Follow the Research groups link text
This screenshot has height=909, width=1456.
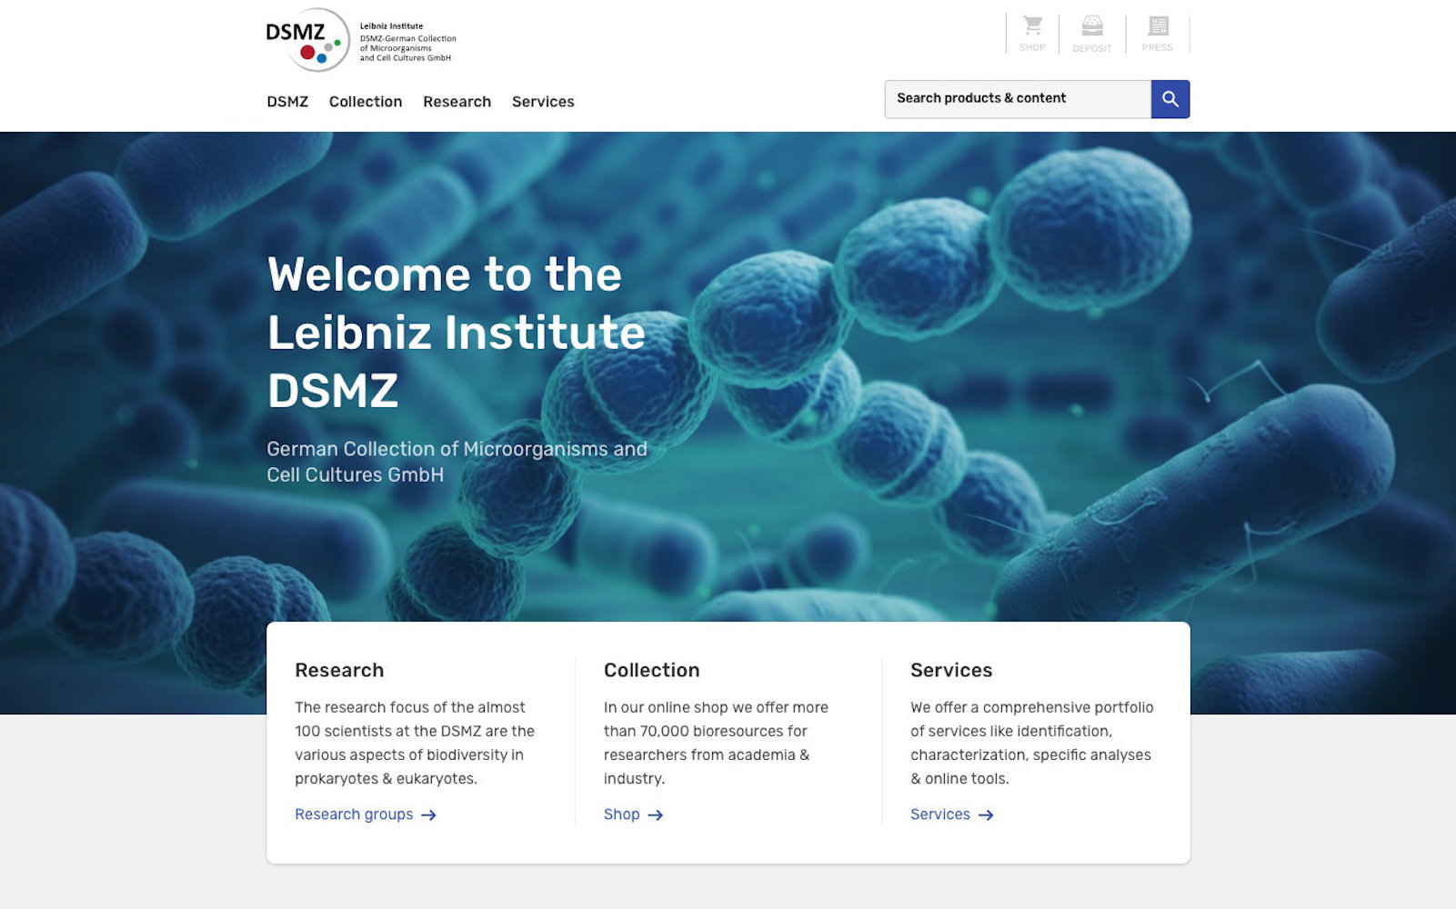tap(354, 814)
